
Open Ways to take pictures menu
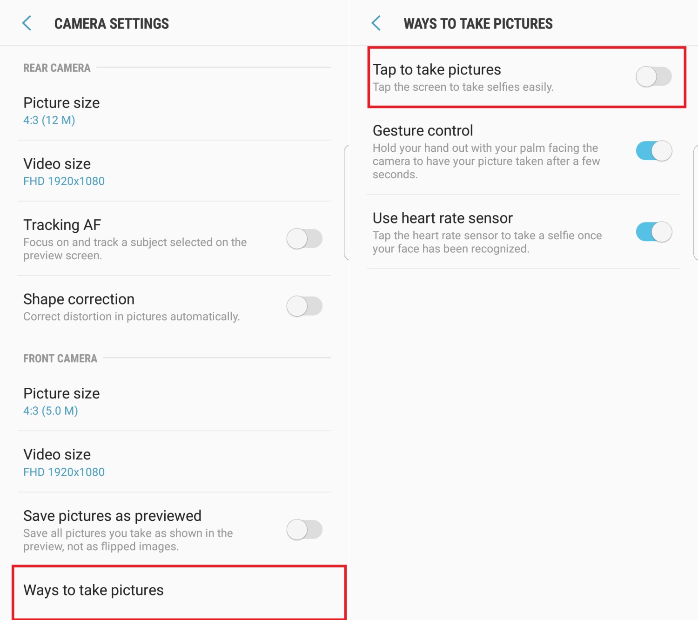pyautogui.click(x=94, y=590)
